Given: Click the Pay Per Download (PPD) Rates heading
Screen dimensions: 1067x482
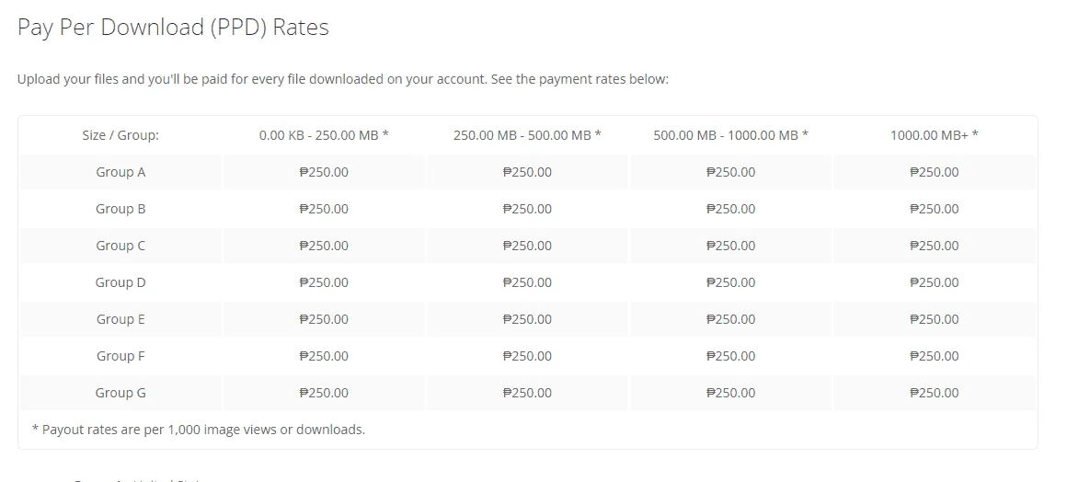Looking at the screenshot, I should (x=173, y=28).
